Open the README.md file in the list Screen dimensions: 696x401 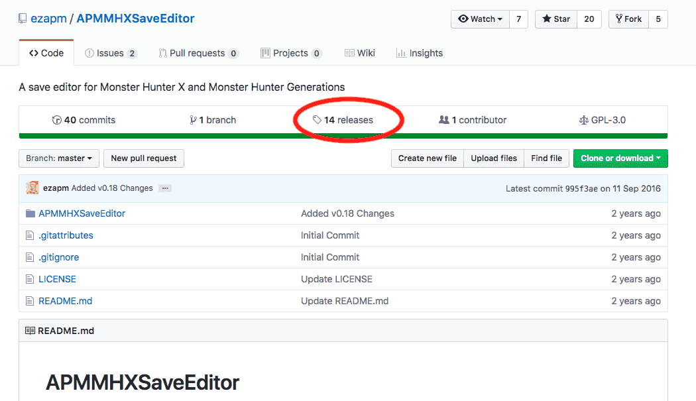[x=65, y=301]
